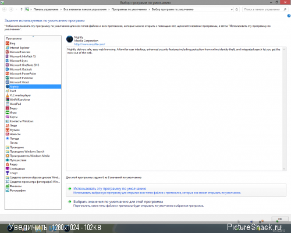Click the refresh button in address bar
Image resolution: width=291 pixels, height=233 pixels.
[x=237, y=9]
